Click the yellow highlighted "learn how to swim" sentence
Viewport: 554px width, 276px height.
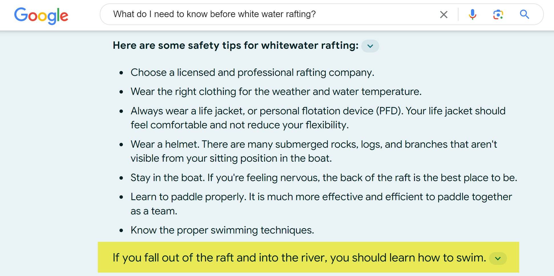pos(299,258)
